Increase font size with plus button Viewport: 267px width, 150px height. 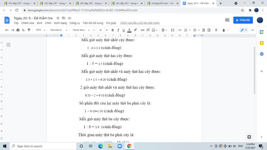coord(107,30)
